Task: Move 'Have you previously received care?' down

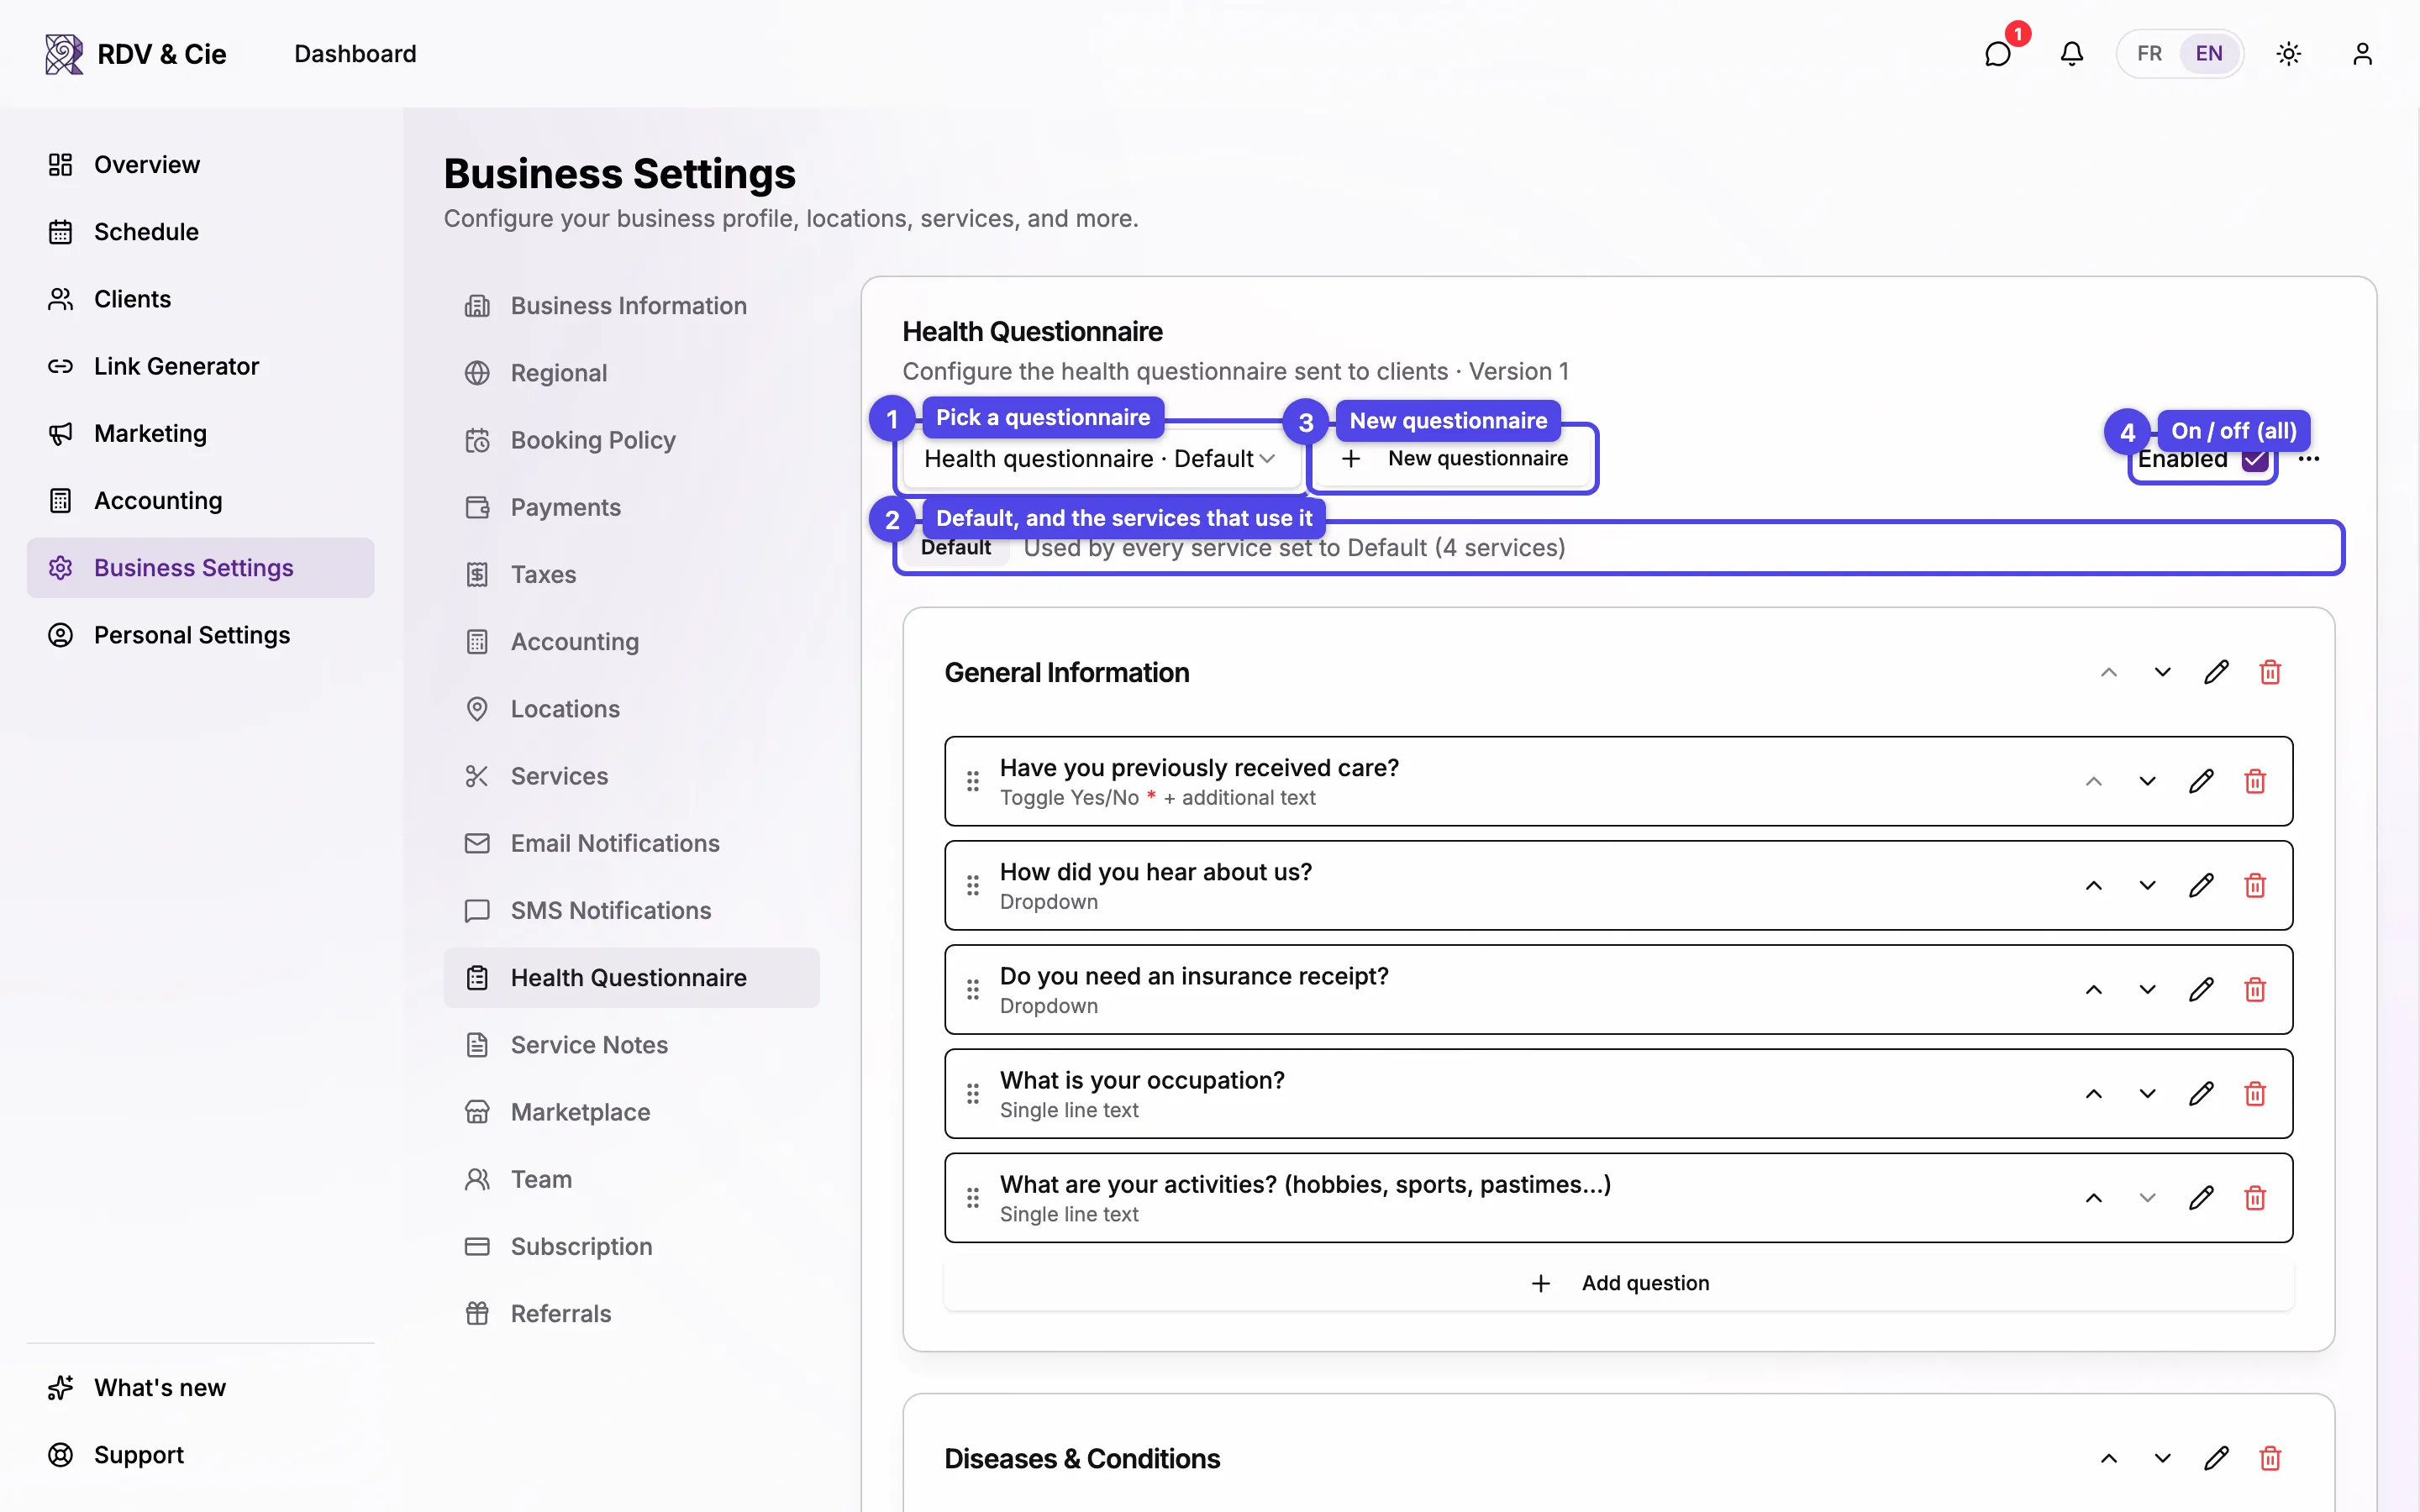Action: point(2147,781)
